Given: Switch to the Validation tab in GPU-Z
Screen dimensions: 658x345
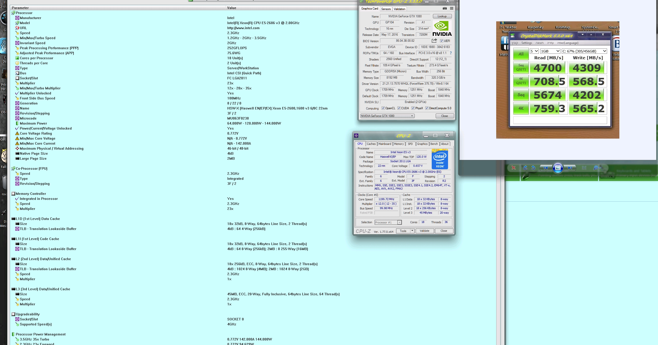Looking at the screenshot, I should tap(399, 9).
